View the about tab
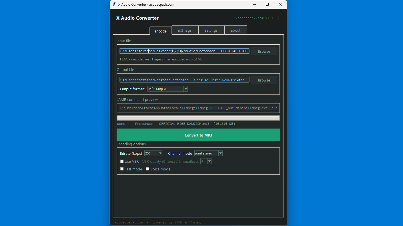Screen dimensions: 403x226 [235, 30]
